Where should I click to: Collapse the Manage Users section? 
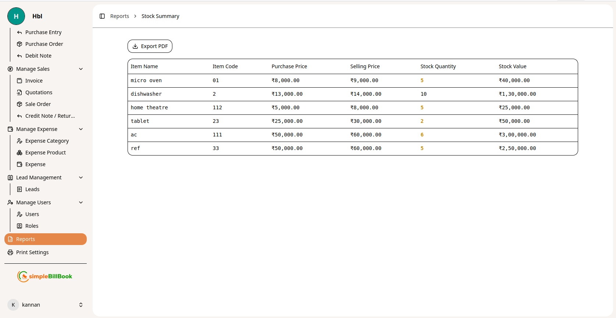pos(81,202)
